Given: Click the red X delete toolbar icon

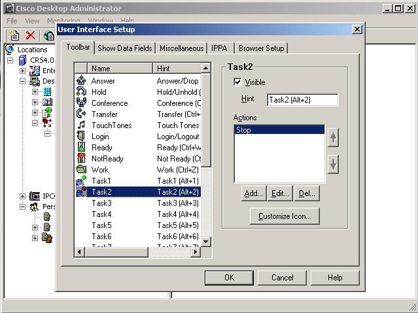Looking at the screenshot, I should tap(30, 35).
